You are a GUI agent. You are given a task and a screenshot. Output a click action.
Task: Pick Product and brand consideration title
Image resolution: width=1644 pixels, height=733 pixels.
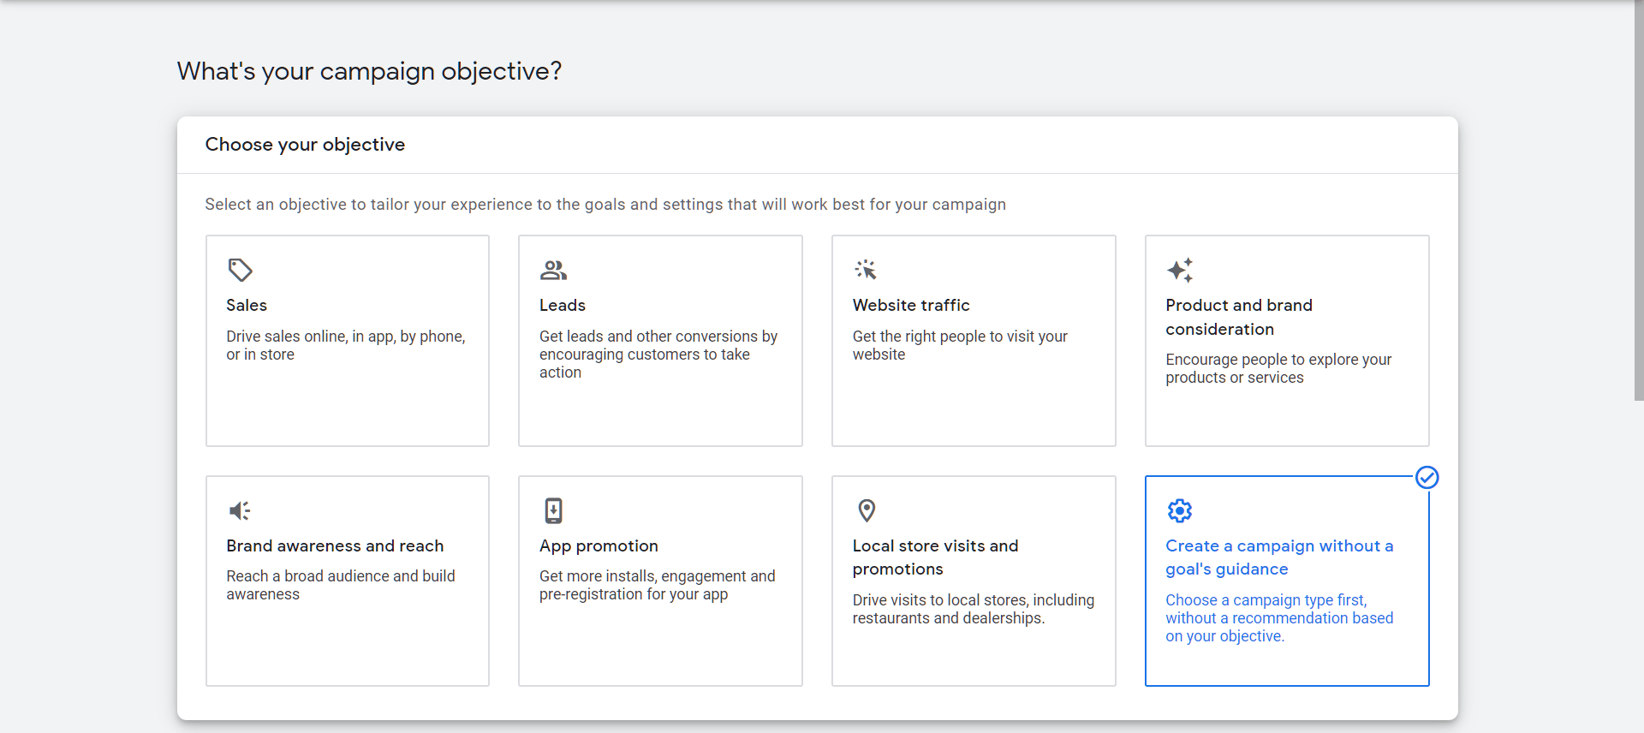tap(1238, 317)
